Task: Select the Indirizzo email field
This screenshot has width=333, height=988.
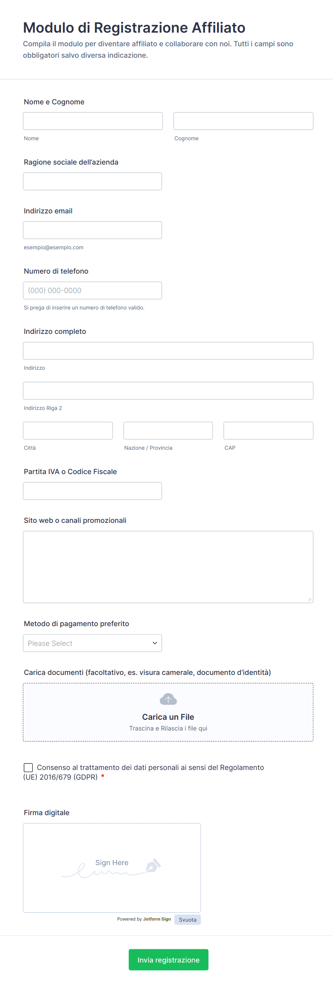Action: coord(92,230)
